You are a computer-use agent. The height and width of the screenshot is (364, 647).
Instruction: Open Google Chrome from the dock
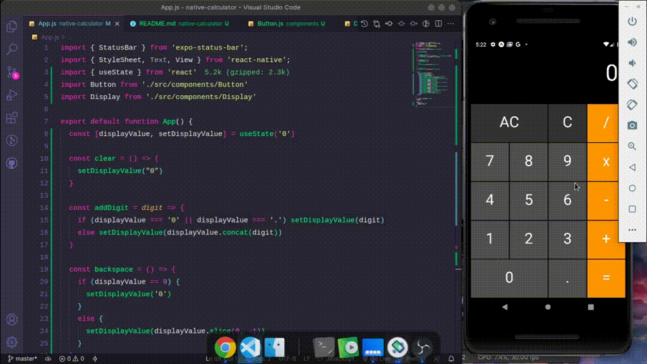pos(225,348)
